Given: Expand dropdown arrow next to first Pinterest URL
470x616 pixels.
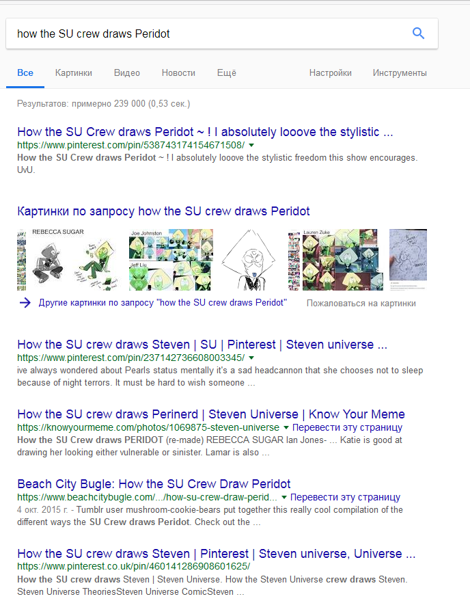Looking at the screenshot, I should coord(251,146).
